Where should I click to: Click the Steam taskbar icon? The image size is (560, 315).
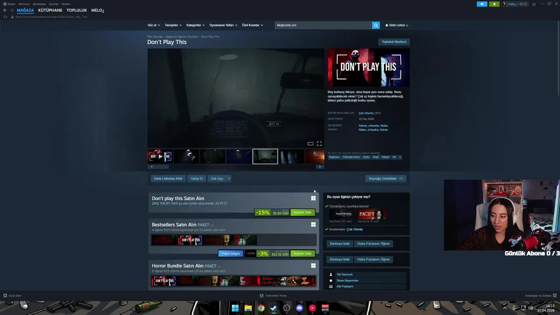coord(273,308)
